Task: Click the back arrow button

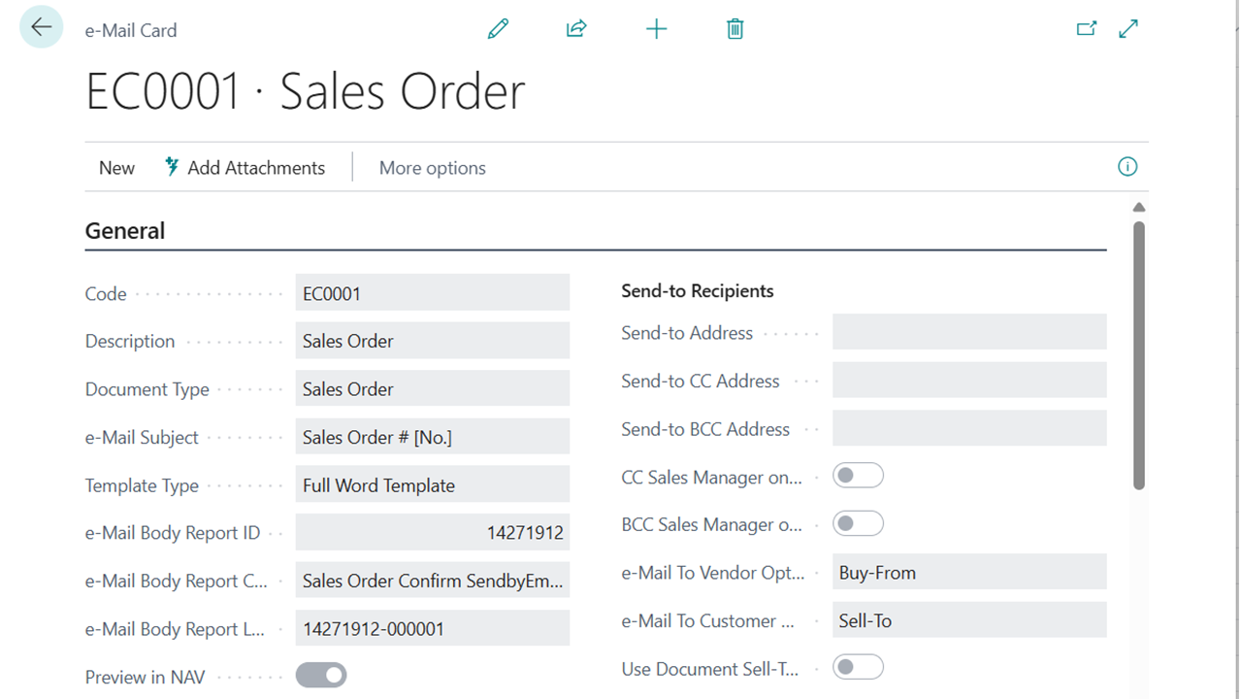Action: tap(41, 27)
